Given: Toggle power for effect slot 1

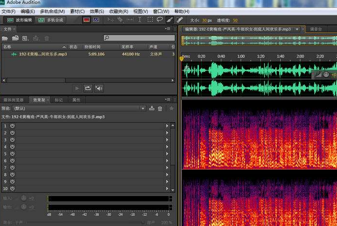Looking at the screenshot, I should pos(13,126).
